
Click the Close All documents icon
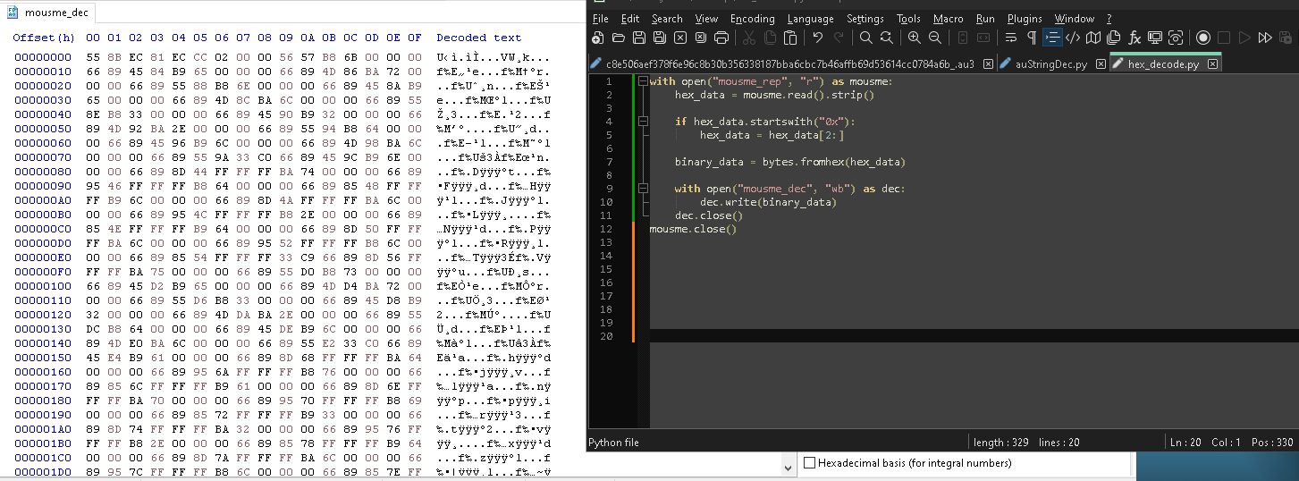[700, 38]
